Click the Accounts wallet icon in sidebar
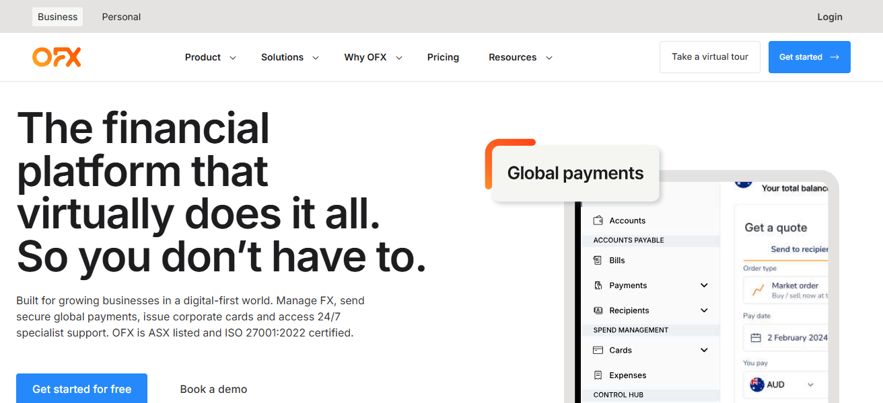This screenshot has width=883, height=403. point(598,220)
